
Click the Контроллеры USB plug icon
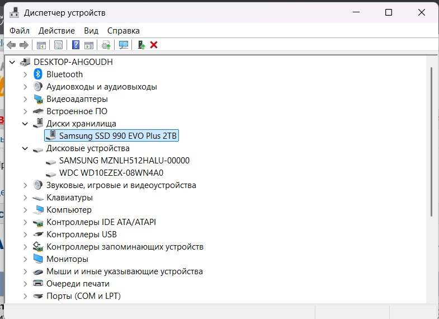(39, 234)
